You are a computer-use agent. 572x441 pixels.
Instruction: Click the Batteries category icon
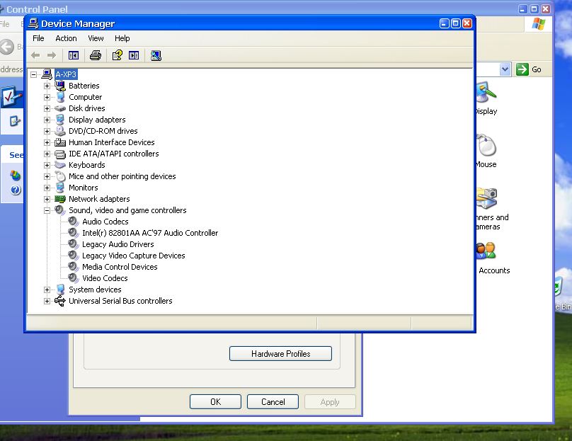60,86
